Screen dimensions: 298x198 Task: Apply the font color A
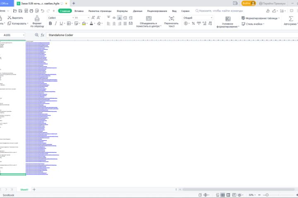click(x=91, y=24)
